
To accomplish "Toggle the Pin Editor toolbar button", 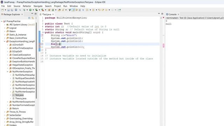I will pyautogui.click(x=119, y=10).
